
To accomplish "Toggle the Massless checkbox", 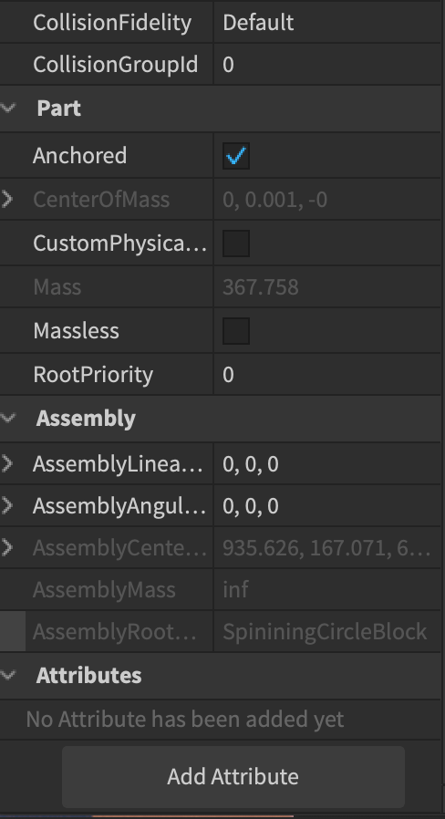I will click(x=236, y=331).
